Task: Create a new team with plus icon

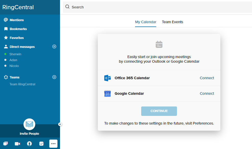Action: click(x=54, y=77)
